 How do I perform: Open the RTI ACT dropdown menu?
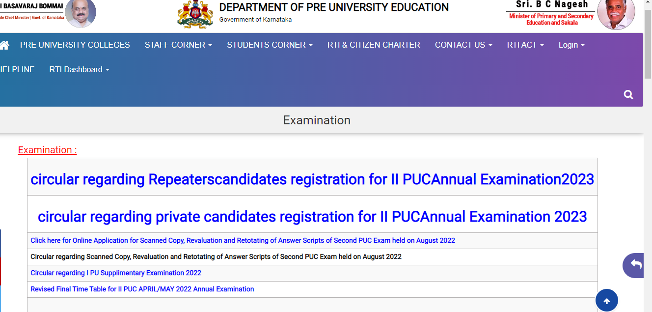pos(525,45)
